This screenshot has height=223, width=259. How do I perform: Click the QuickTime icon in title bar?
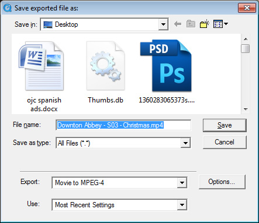point(8,8)
